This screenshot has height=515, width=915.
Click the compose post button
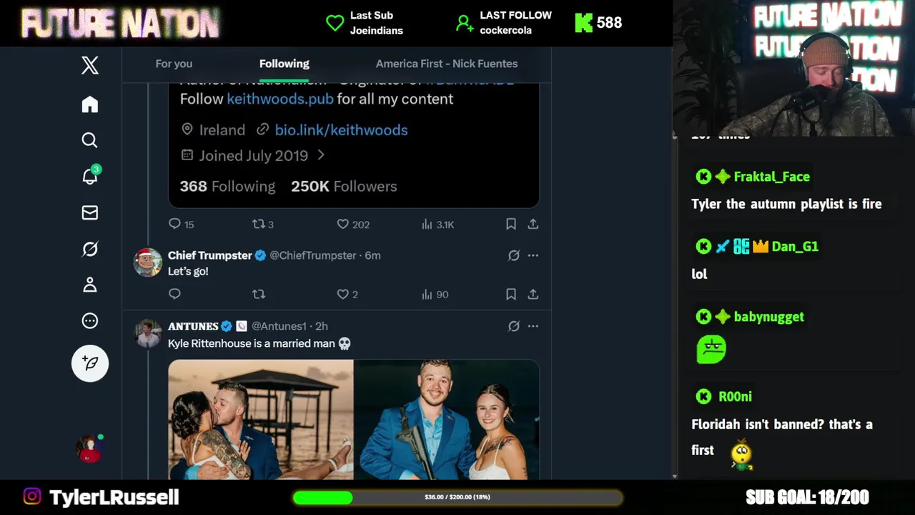tap(89, 363)
